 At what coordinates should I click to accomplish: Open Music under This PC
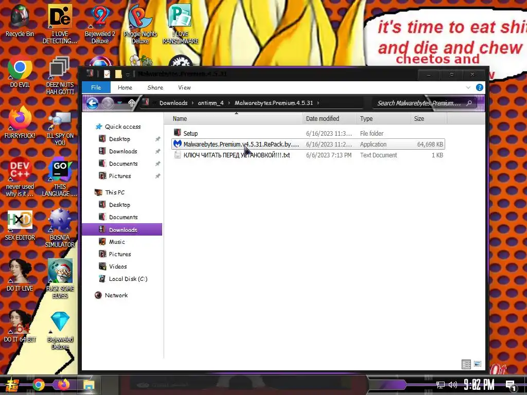(117, 242)
